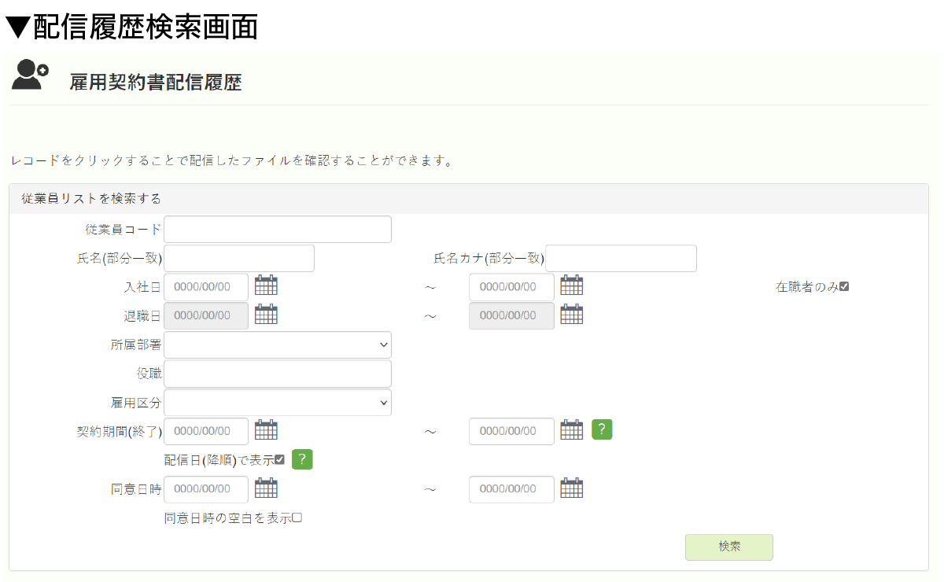Expand the 所属部署 dropdown

pos(278,344)
